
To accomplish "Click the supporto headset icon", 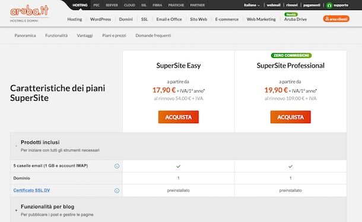I will [x=329, y=5].
